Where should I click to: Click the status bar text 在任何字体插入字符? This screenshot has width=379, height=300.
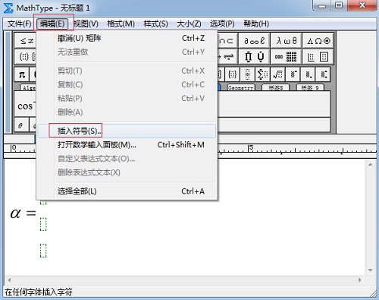(39, 292)
